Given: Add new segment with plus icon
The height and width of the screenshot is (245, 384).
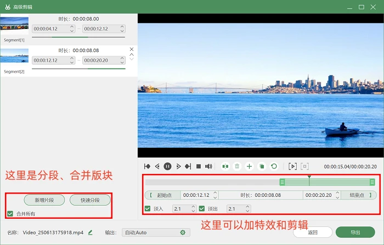Looking at the screenshot, I should [x=249, y=166].
